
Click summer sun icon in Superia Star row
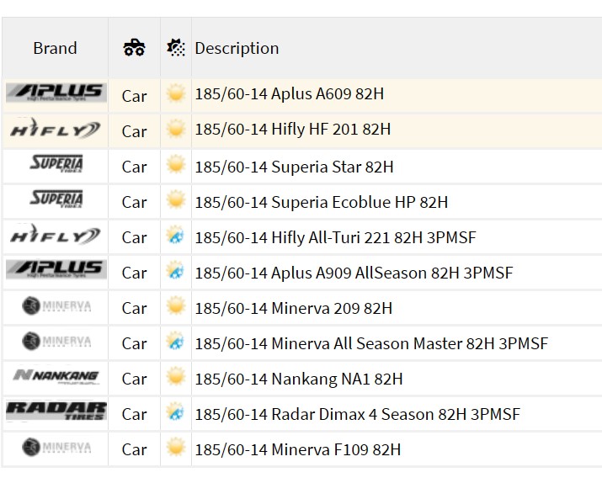[x=176, y=164]
